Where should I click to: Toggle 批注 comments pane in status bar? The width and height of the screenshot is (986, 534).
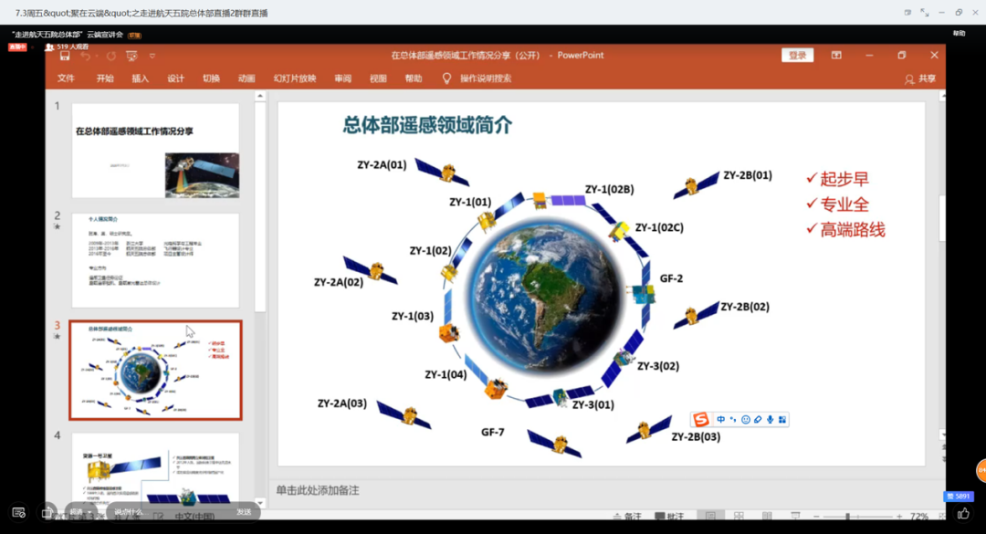tap(668, 518)
